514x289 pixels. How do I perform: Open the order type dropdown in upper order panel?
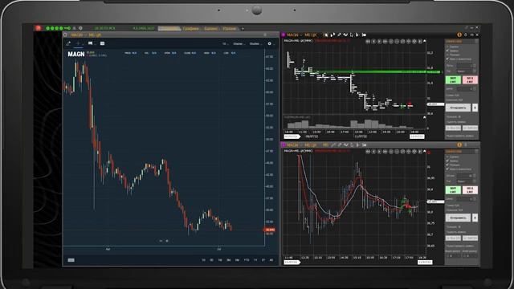466,71
